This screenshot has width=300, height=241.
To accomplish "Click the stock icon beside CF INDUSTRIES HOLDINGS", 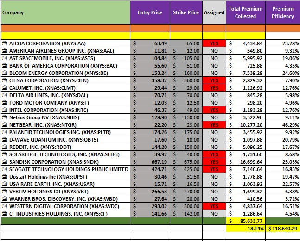I will [x=5, y=214].
